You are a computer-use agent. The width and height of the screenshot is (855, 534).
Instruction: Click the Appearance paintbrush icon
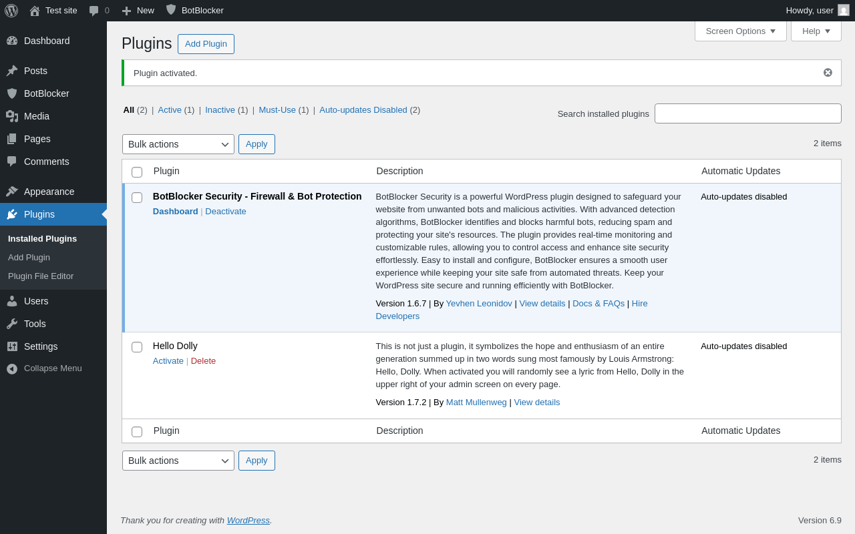(12, 192)
